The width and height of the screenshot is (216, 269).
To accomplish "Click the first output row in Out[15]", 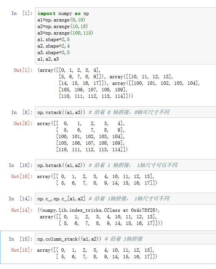I will (x=96, y=250).
